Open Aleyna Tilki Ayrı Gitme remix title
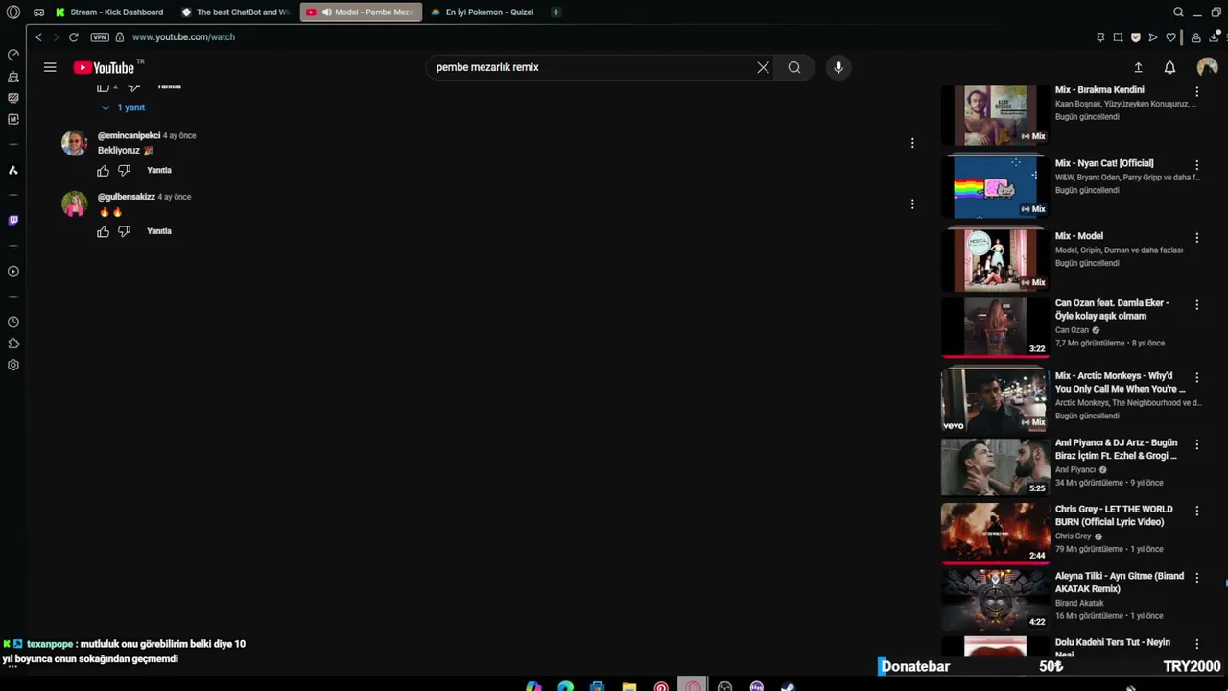The image size is (1228, 691). [x=1120, y=583]
